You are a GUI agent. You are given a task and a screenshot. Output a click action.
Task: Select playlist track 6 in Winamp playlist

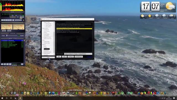pyautogui.click(x=12, y=47)
